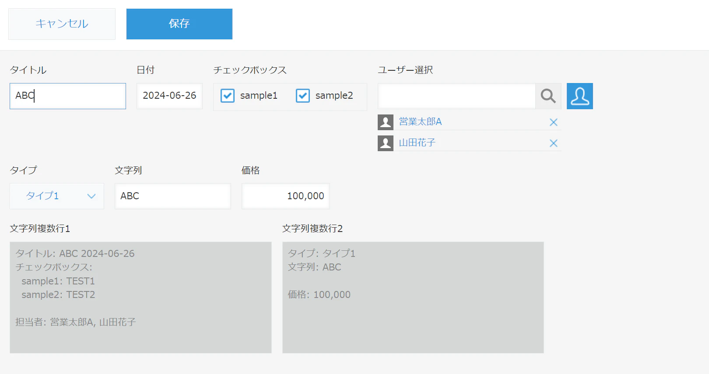Click the 文字列複数行2 label

click(312, 229)
